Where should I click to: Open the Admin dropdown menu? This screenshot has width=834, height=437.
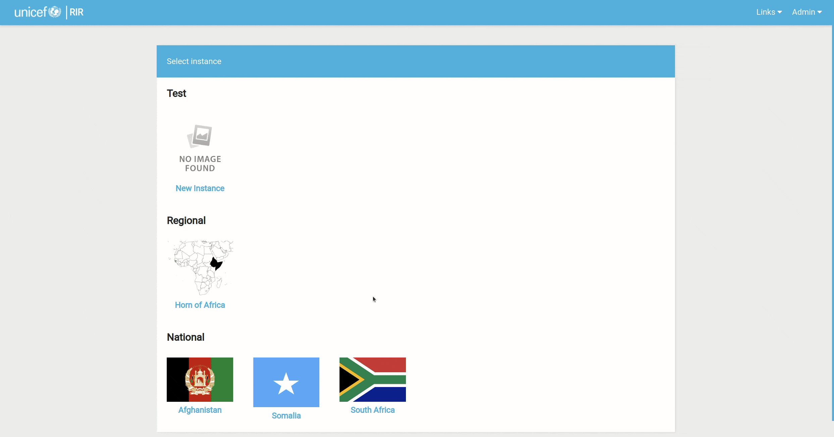pos(806,12)
